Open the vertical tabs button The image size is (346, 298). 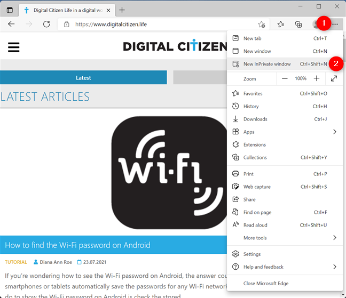[10, 10]
